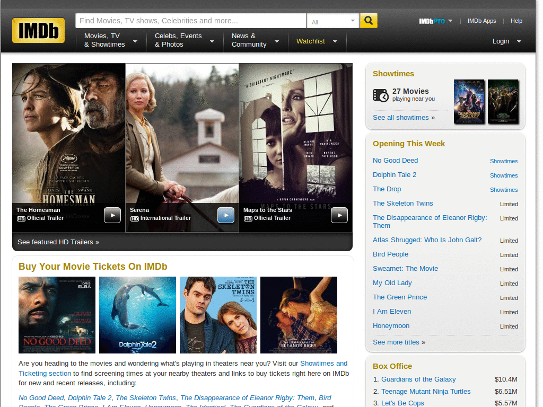
Task: Open the Login dropdown
Action: tap(507, 41)
